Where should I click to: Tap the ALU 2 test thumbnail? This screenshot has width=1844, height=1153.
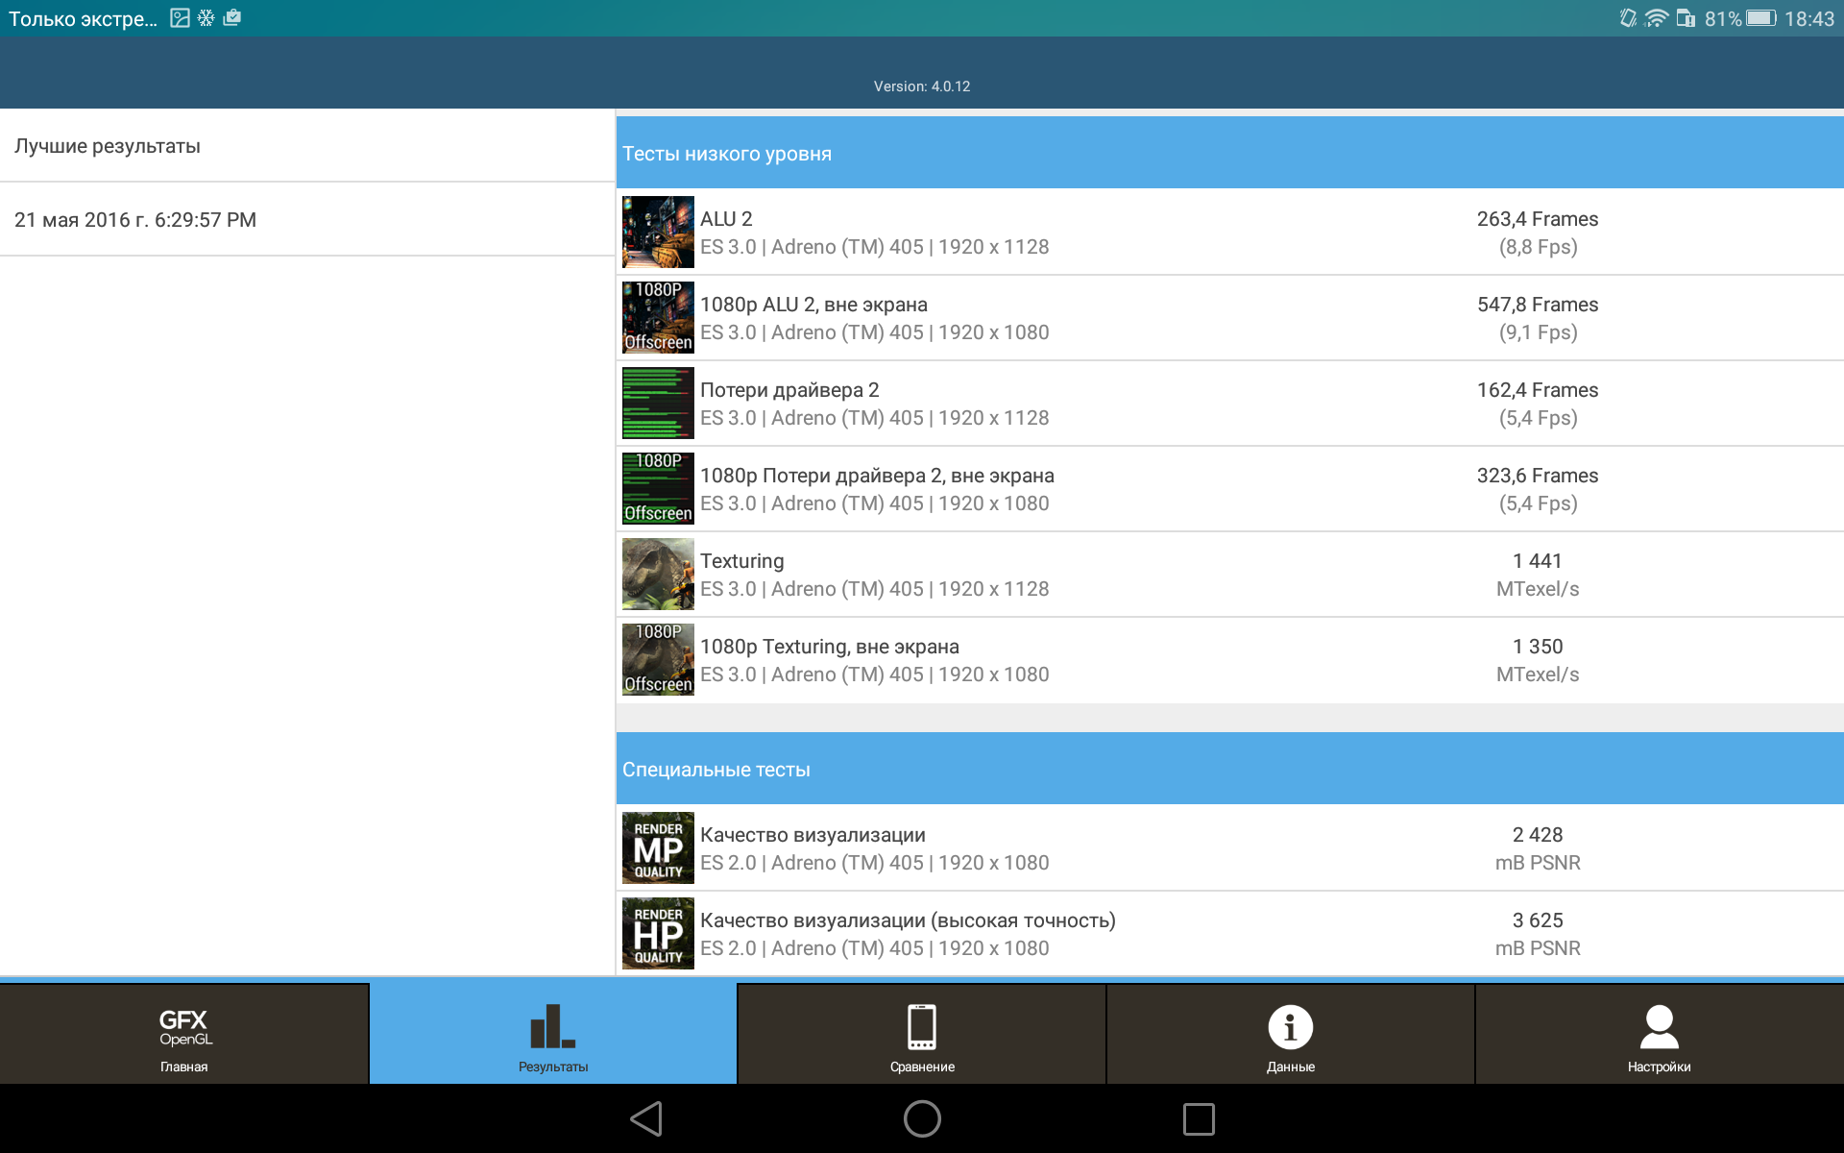(x=658, y=233)
